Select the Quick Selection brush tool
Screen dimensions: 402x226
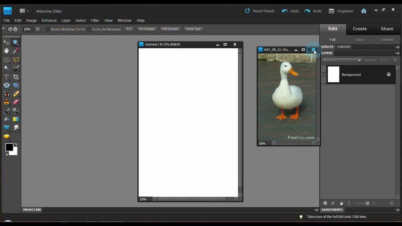point(16,68)
